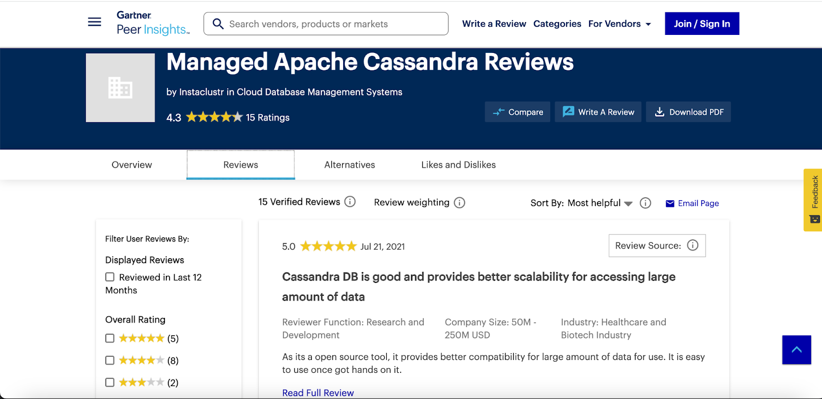Click the info icon beside Review weighting
The width and height of the screenshot is (822, 399).
pyautogui.click(x=460, y=203)
